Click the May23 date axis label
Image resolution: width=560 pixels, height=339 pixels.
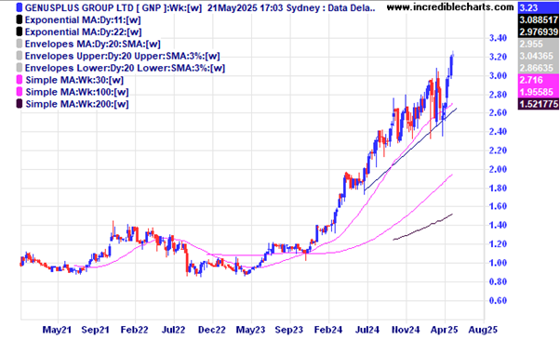tap(251, 330)
